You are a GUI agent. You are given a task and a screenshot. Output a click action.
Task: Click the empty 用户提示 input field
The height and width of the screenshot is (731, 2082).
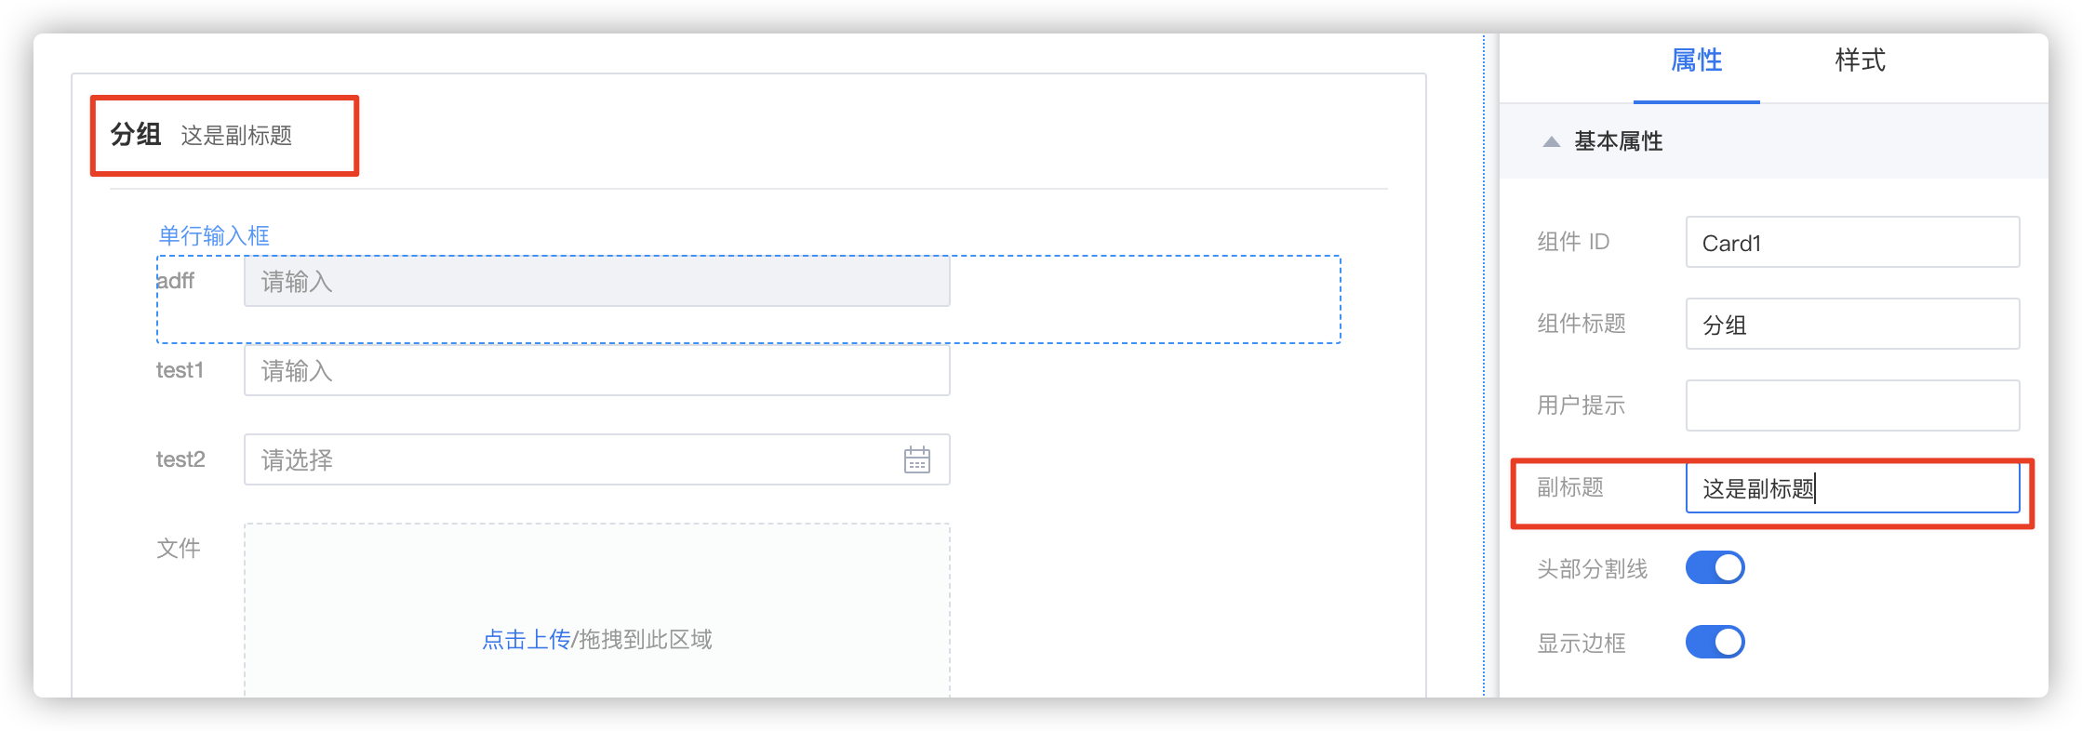pyautogui.click(x=1852, y=405)
